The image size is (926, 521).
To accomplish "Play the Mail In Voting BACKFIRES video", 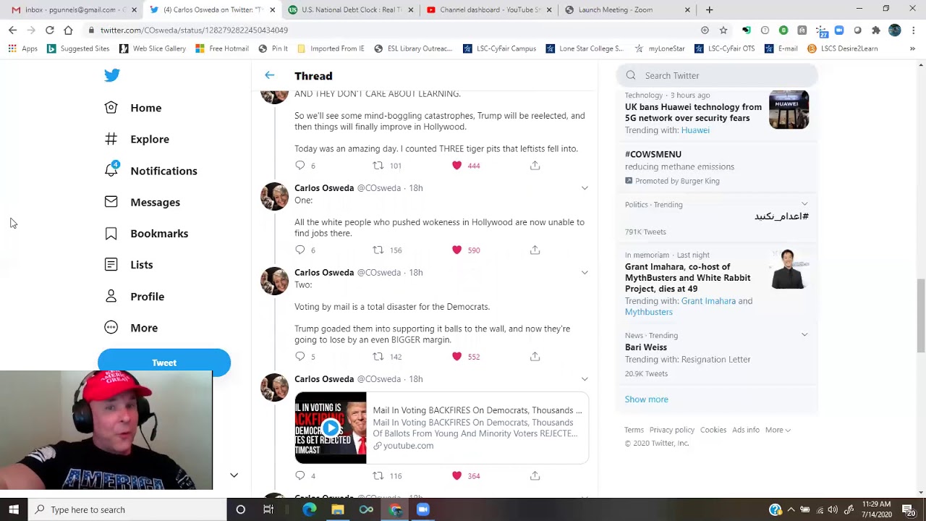I will click(331, 428).
